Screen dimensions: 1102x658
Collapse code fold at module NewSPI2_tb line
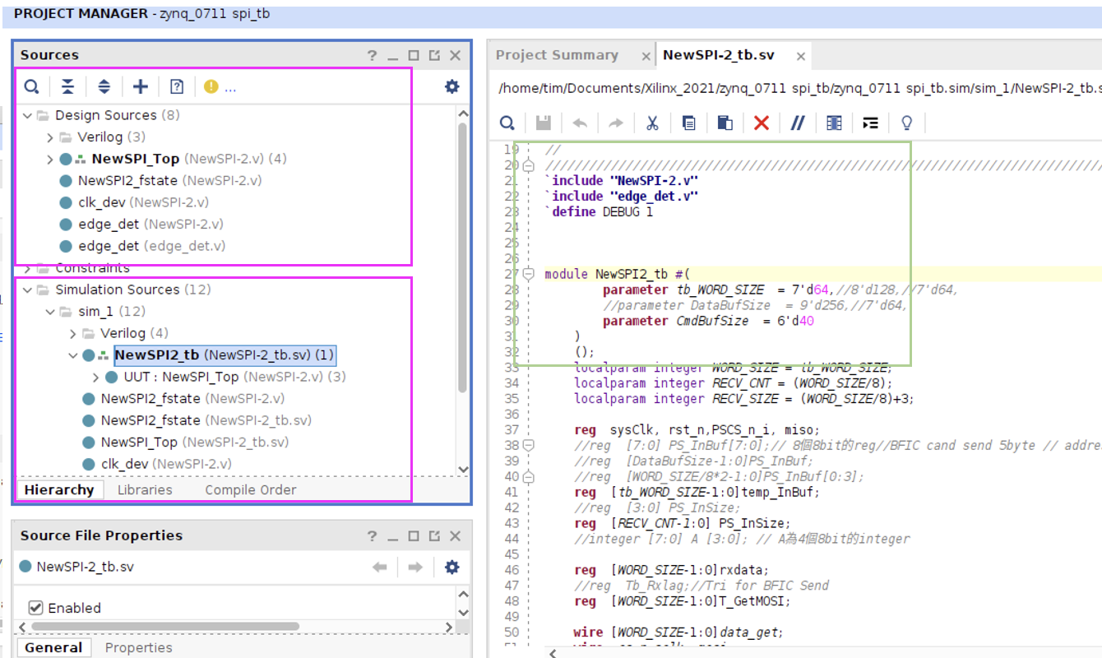[529, 274]
